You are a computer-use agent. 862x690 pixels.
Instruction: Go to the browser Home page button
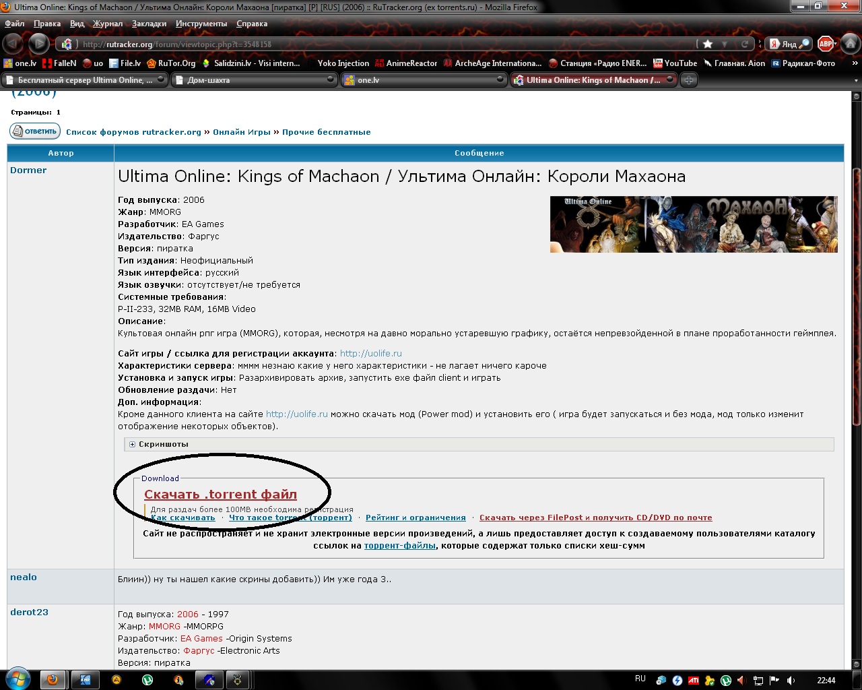tap(851, 44)
